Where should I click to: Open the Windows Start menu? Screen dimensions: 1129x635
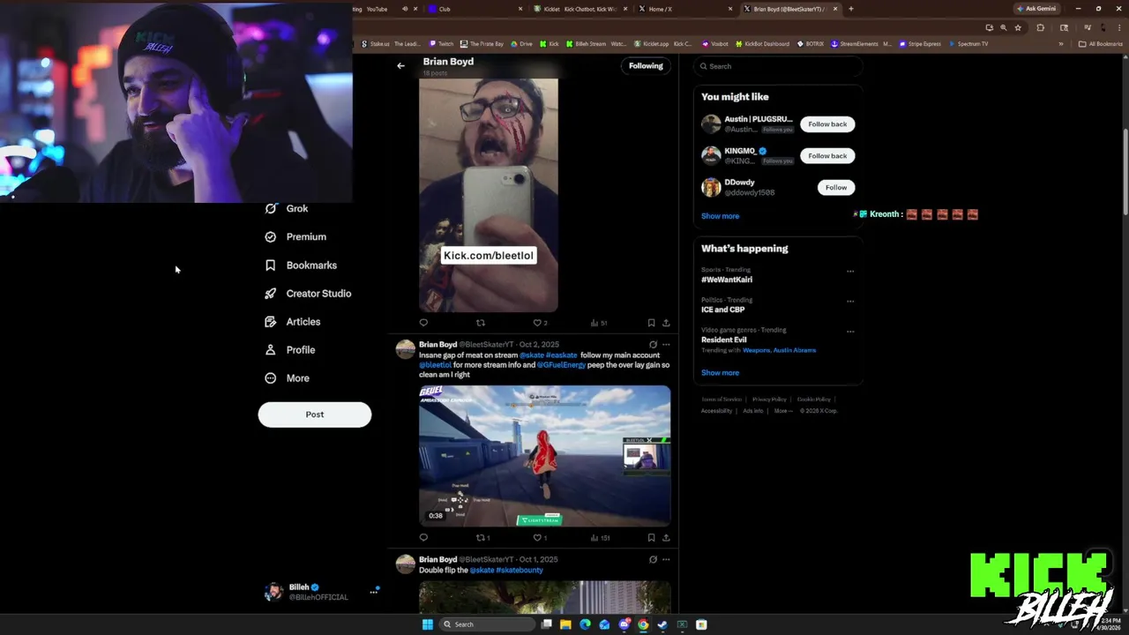point(428,624)
